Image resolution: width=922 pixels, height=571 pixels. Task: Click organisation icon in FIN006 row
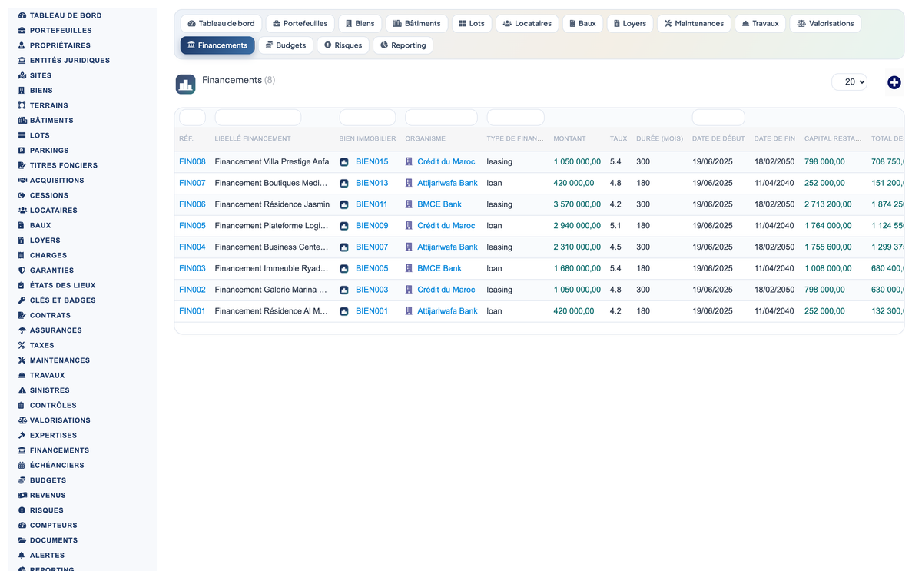[x=409, y=205]
